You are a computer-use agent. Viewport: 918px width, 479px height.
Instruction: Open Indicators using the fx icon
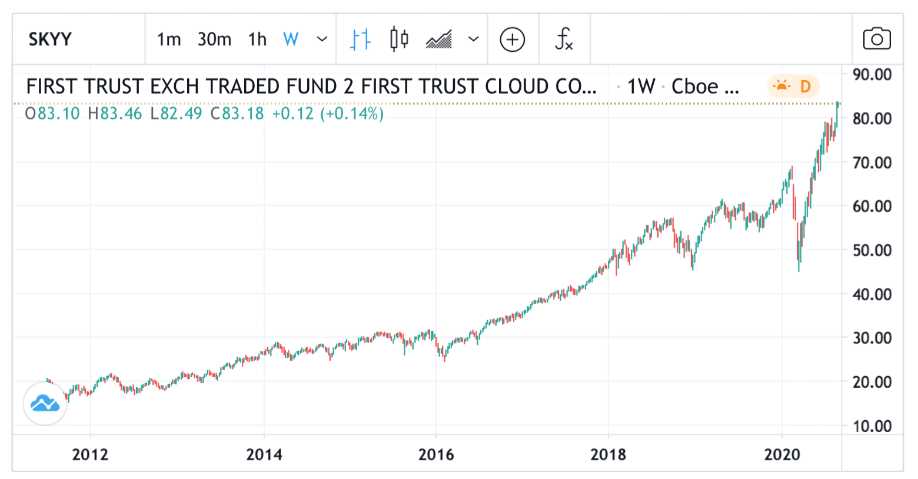coord(564,39)
